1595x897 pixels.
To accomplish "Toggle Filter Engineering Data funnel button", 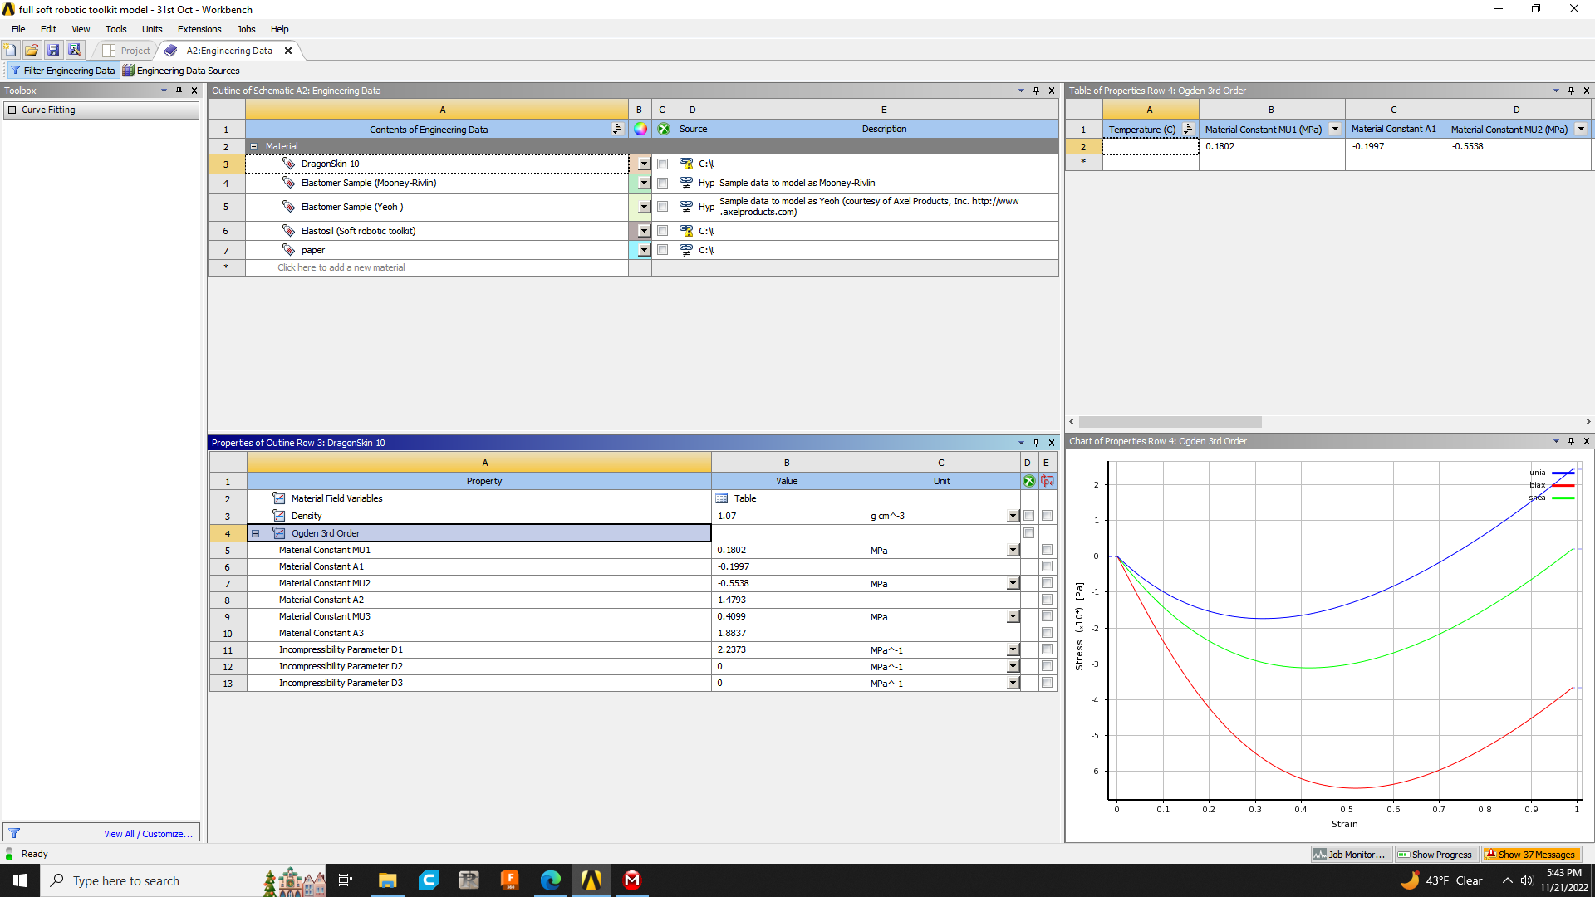I will click(x=63, y=71).
